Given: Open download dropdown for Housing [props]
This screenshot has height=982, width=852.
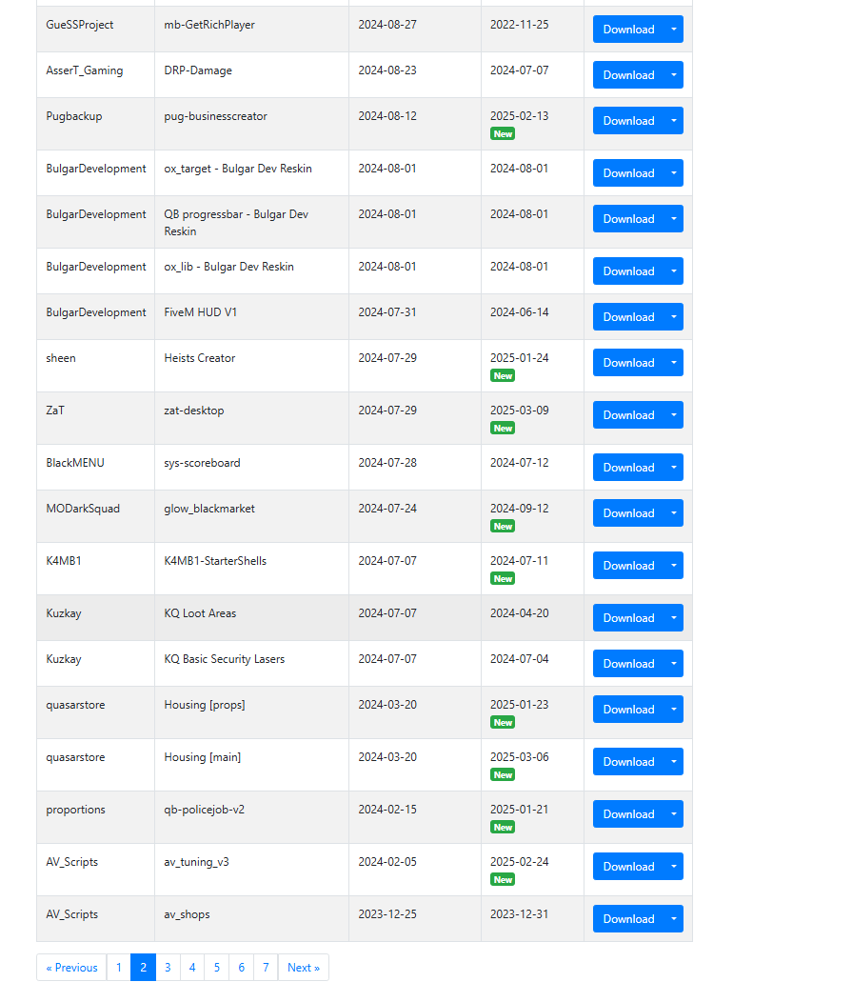Looking at the screenshot, I should pos(674,710).
